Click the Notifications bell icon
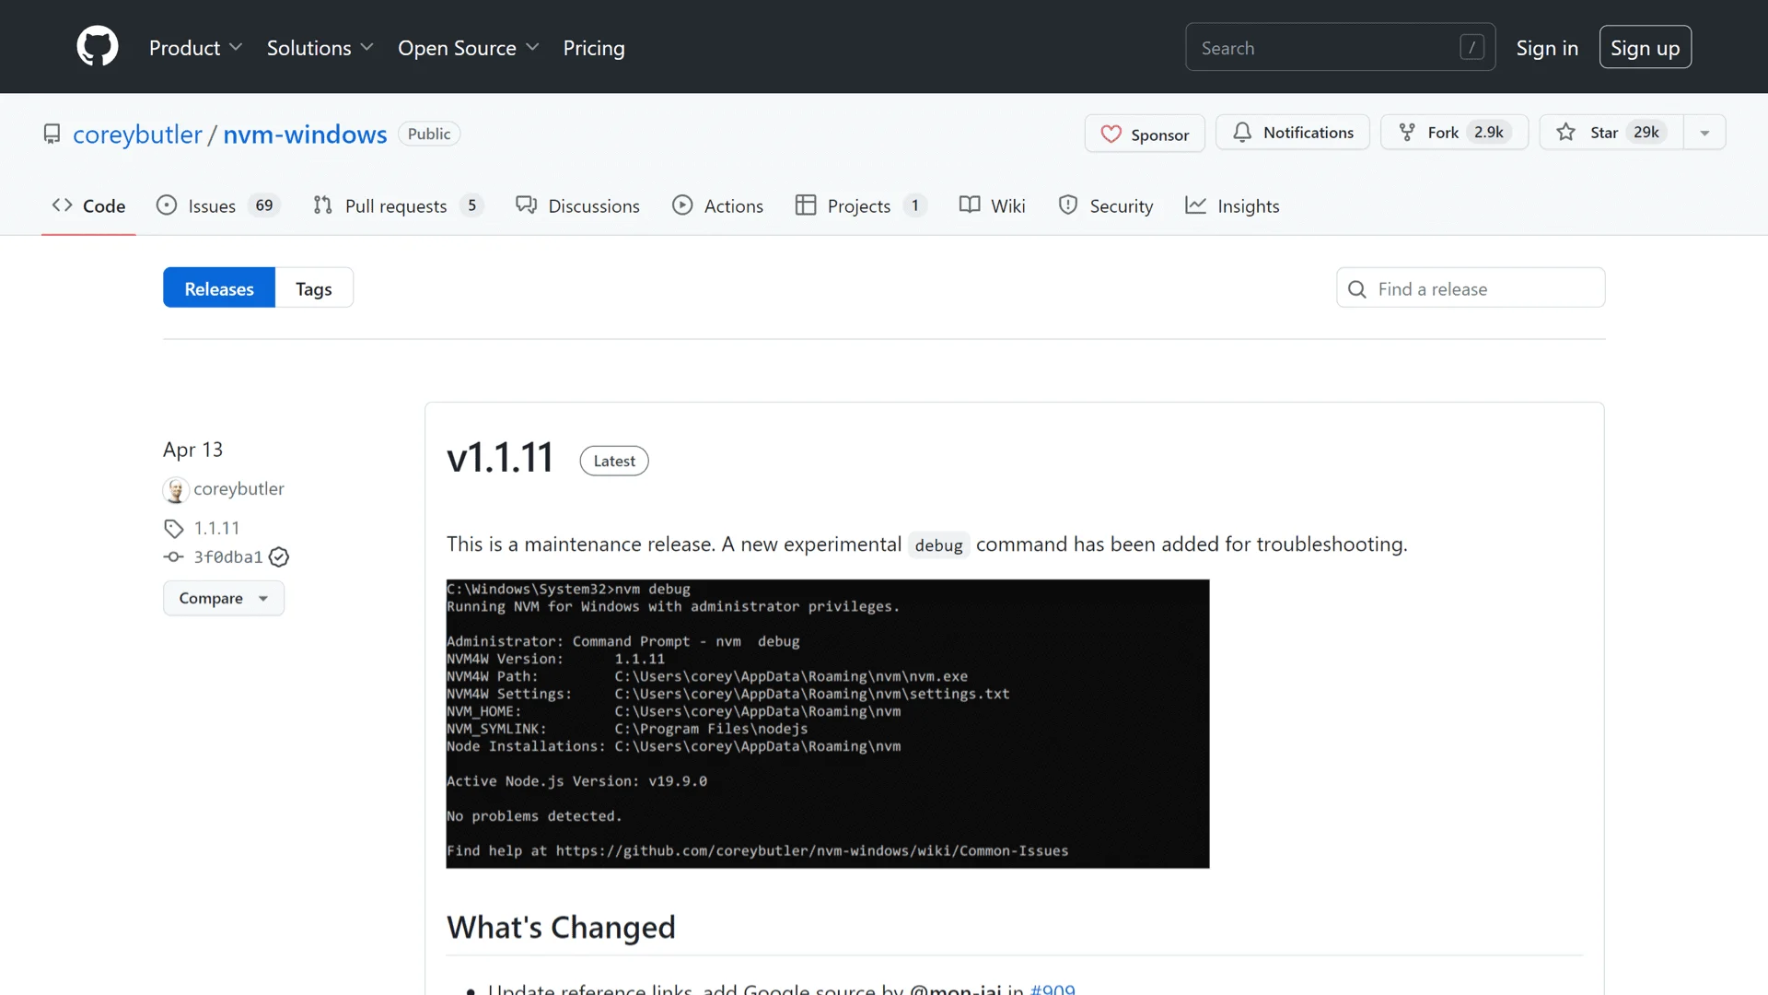Image resolution: width=1768 pixels, height=995 pixels. point(1242,132)
